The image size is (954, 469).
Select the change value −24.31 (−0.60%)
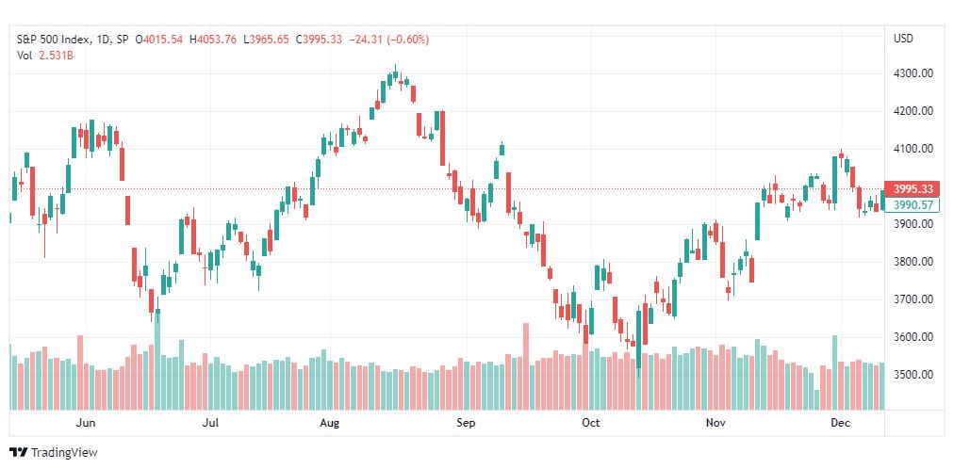(387, 40)
